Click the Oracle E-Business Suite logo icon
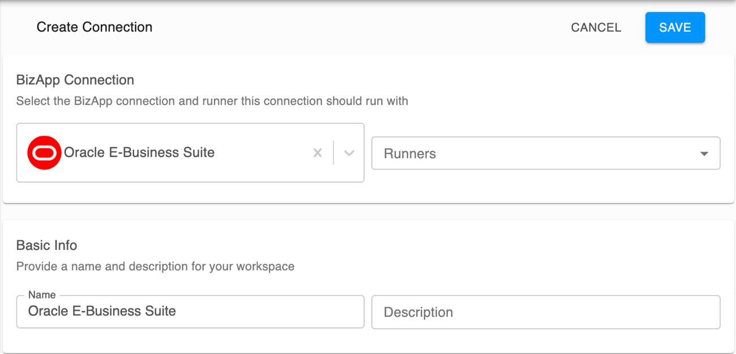The image size is (736, 354). (x=44, y=153)
